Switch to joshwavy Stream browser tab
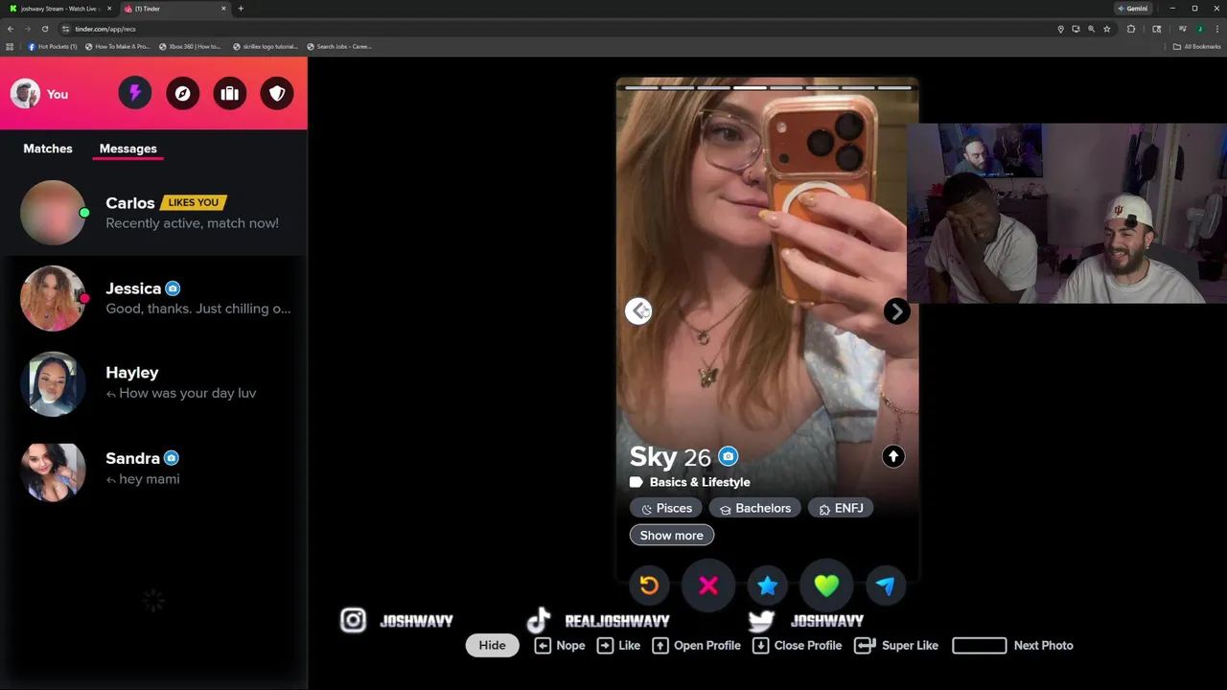This screenshot has height=690, width=1227. [58, 9]
